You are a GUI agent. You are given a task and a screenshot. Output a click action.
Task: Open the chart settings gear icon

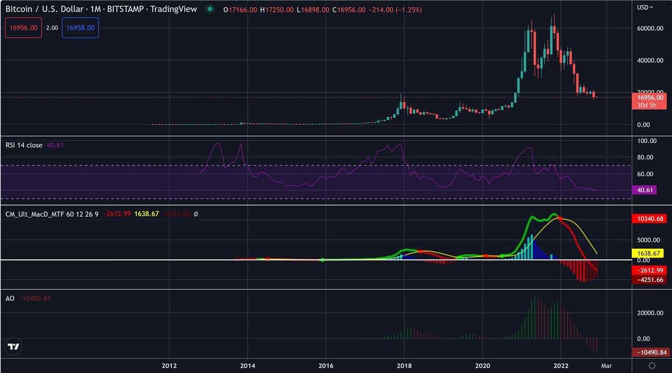pos(652,365)
